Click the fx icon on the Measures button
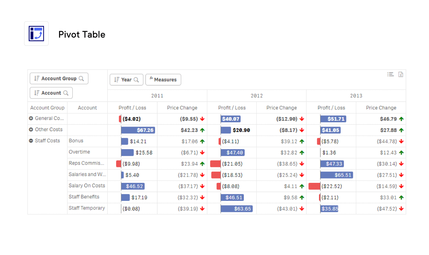The height and width of the screenshot is (255, 429). [x=151, y=79]
